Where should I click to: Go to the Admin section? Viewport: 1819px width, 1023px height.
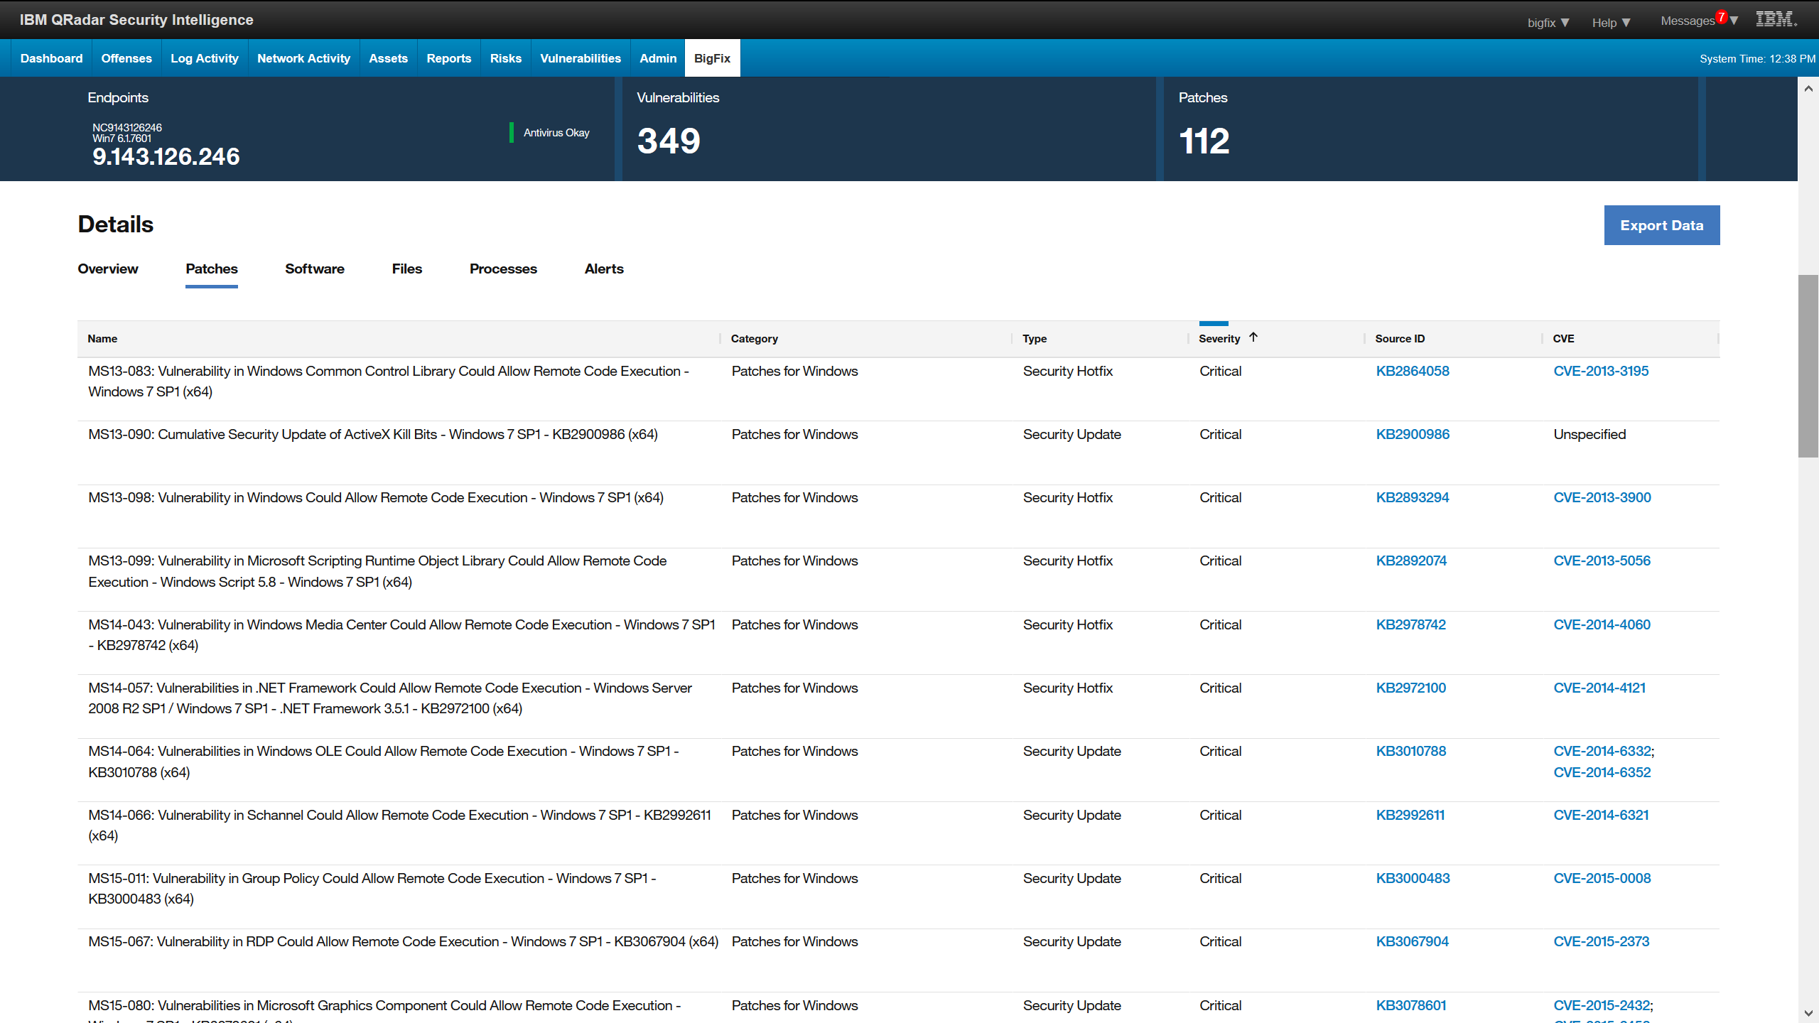(x=657, y=58)
